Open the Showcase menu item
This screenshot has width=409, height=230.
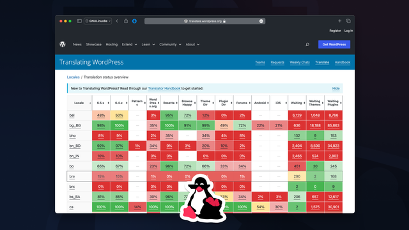coord(94,45)
